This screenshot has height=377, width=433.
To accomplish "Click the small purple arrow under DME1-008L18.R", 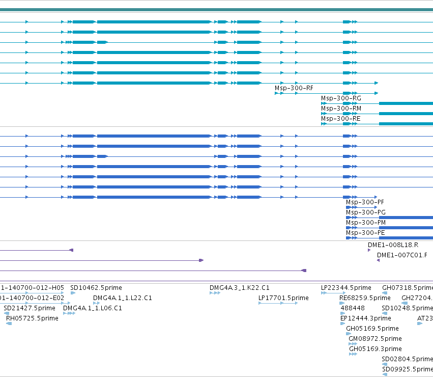I will tap(369, 250).
